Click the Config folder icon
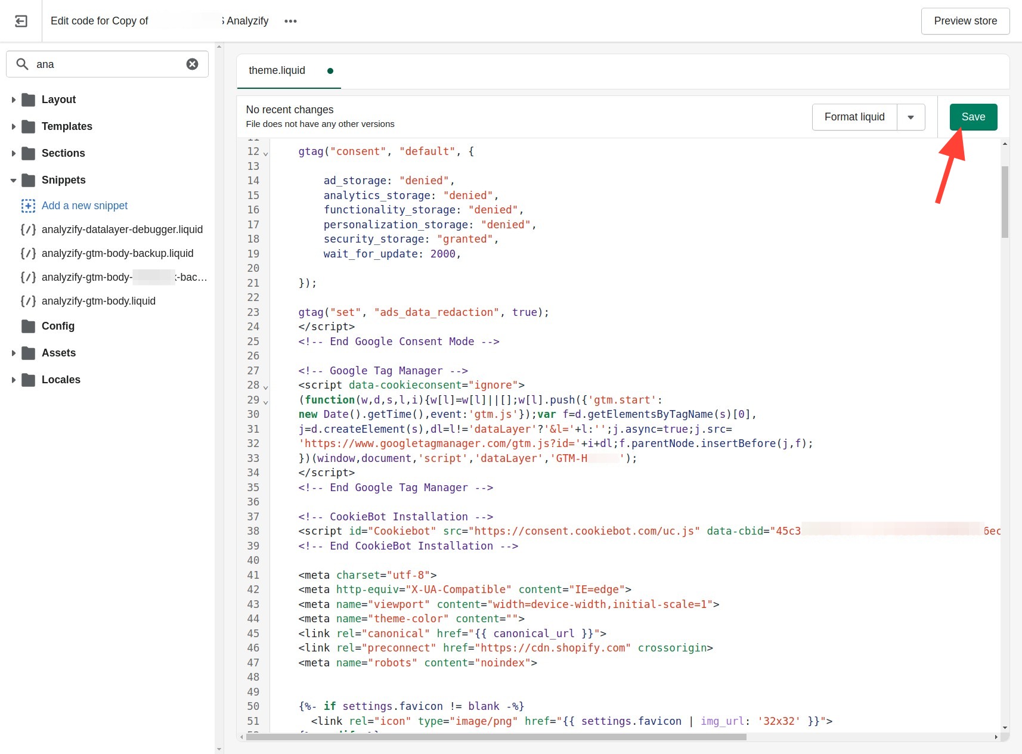Image resolution: width=1022 pixels, height=754 pixels. (x=28, y=326)
